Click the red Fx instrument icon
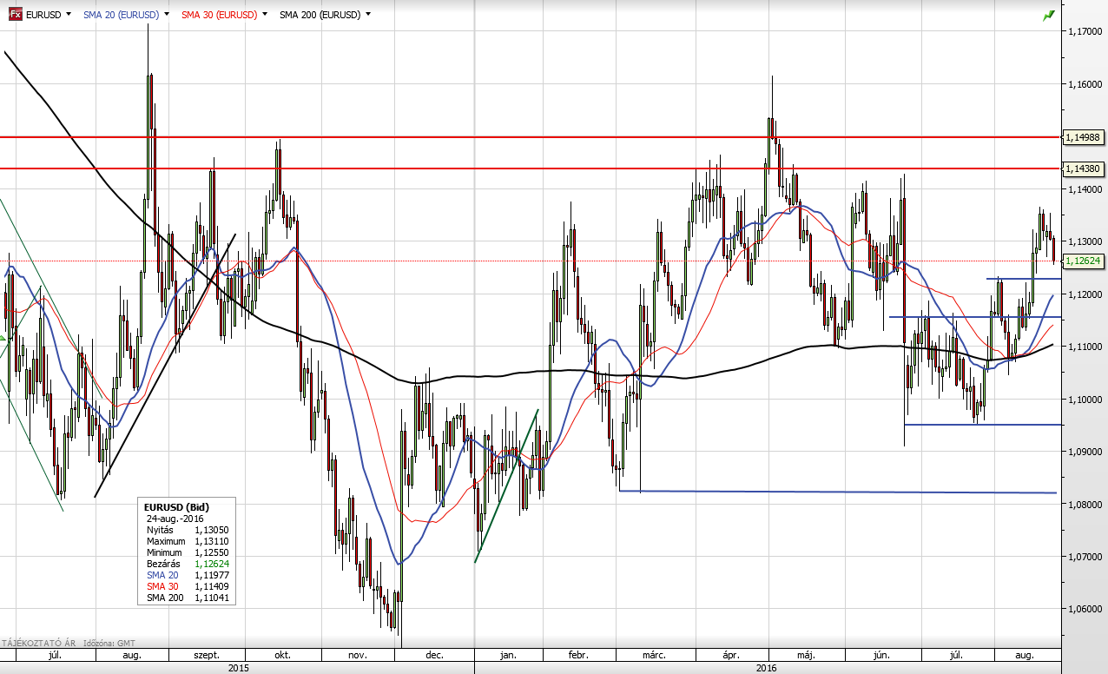 pyautogui.click(x=16, y=15)
